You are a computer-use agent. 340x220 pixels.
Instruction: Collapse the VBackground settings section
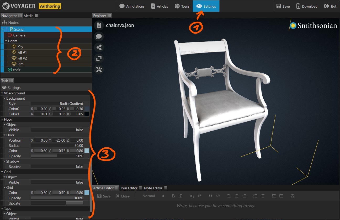(2, 93)
